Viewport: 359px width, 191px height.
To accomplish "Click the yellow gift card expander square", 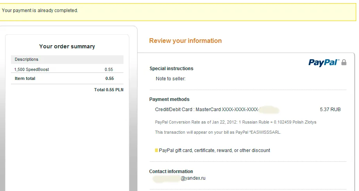I will point(156,150).
